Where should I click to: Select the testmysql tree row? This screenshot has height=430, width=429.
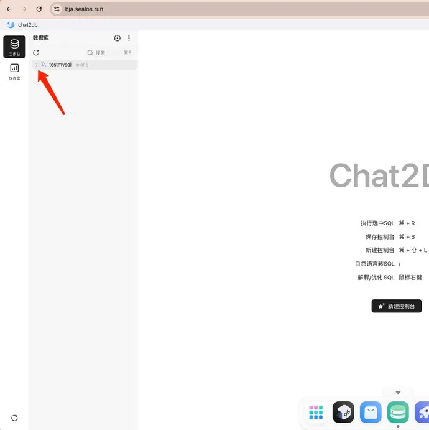coord(85,65)
